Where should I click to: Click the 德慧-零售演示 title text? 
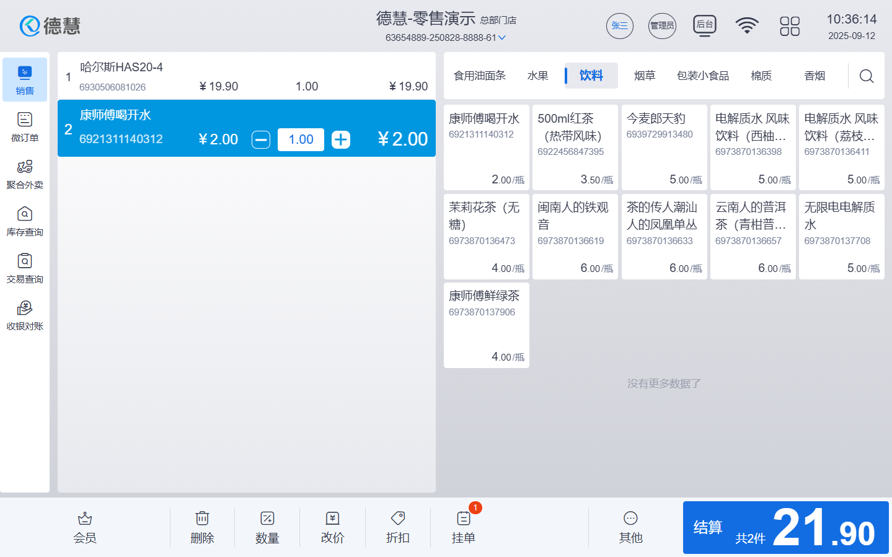tap(426, 19)
